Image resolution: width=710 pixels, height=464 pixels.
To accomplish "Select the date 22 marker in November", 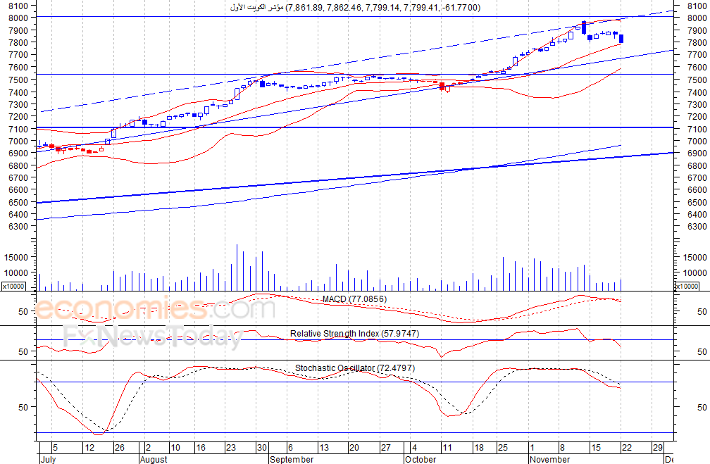I will (x=627, y=448).
